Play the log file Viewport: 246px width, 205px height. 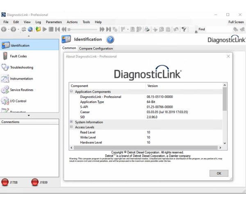coord(45,30)
